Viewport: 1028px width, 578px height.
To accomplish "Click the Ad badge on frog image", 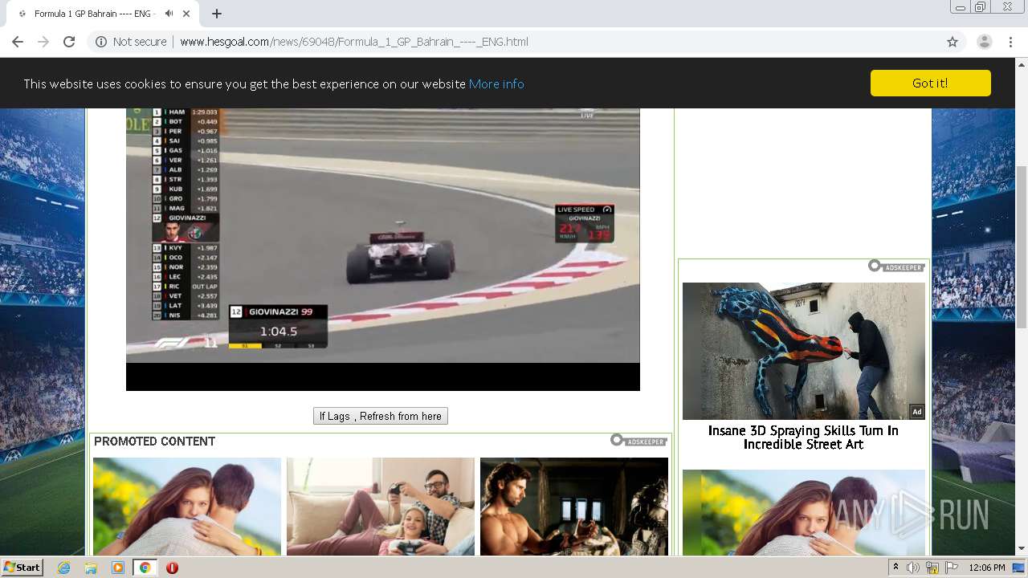I will coord(917,412).
